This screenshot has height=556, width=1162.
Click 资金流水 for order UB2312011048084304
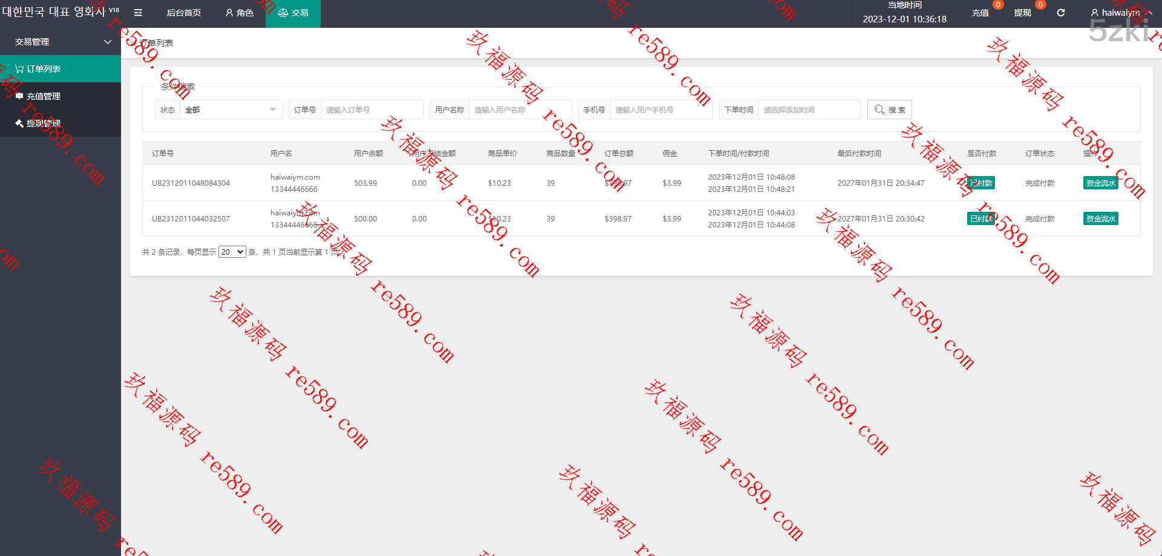[x=1100, y=183]
